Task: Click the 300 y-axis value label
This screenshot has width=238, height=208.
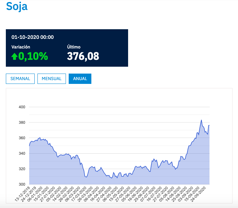Action: [x=22, y=184]
